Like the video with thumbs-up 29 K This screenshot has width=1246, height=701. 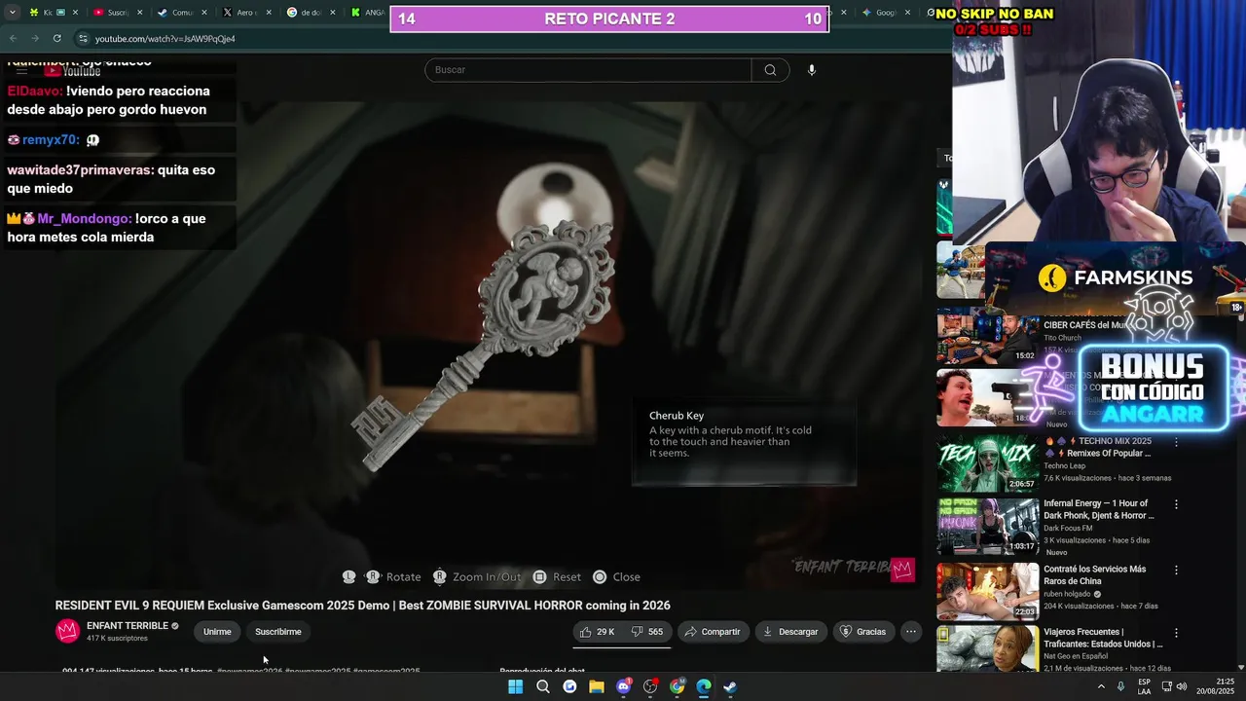[x=598, y=632]
